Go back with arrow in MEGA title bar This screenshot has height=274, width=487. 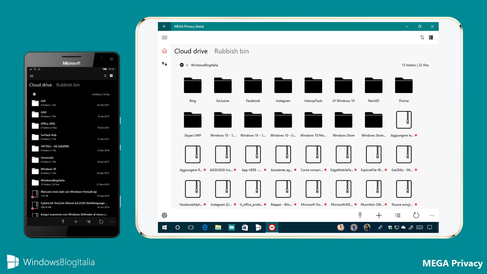pyautogui.click(x=164, y=27)
